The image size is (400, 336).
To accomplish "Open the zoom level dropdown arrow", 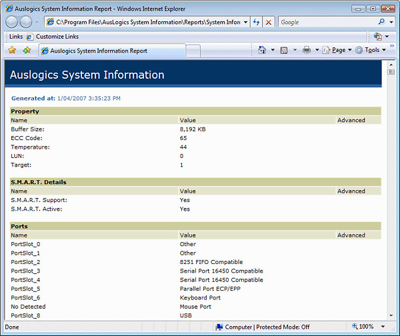I will point(383,327).
